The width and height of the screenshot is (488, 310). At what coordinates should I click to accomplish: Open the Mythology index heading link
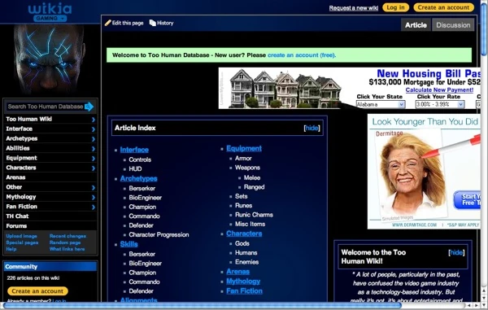pos(243,281)
